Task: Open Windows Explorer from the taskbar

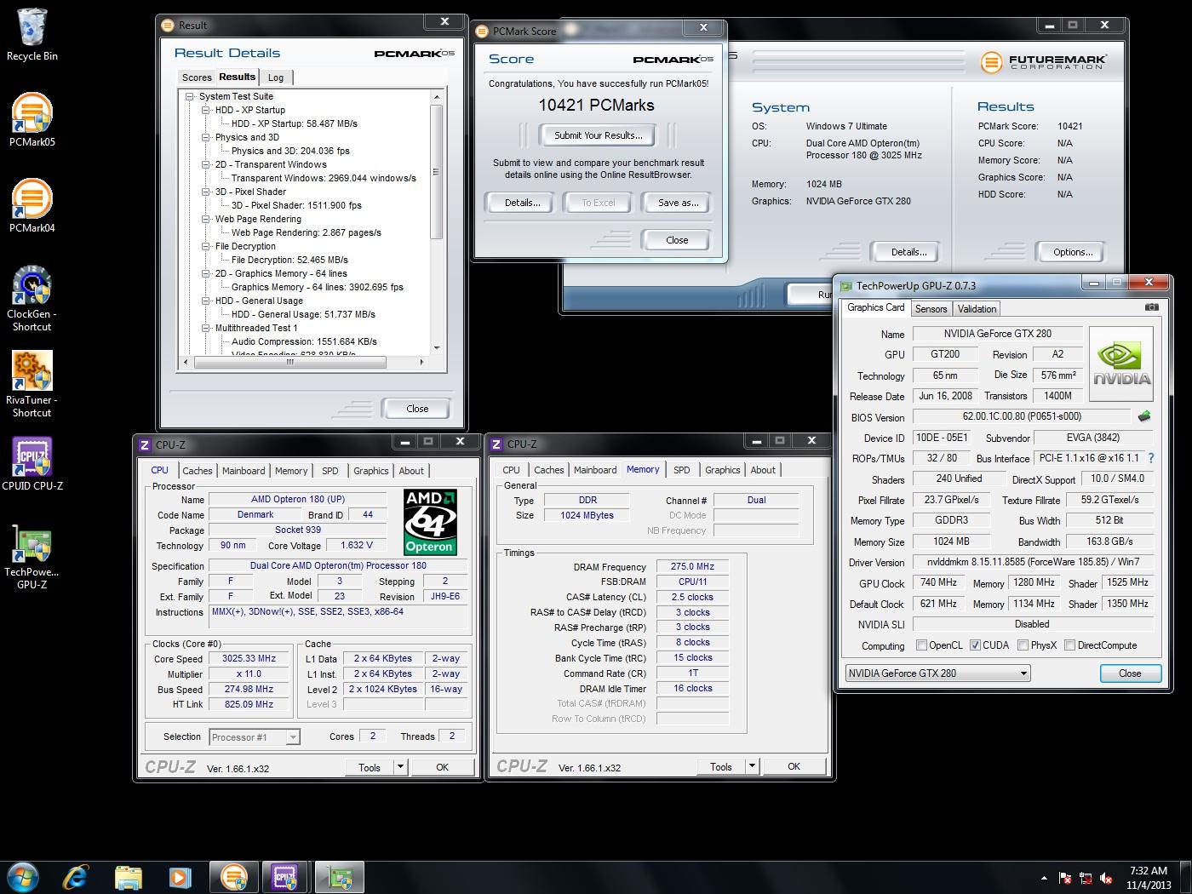Action: coord(128,876)
